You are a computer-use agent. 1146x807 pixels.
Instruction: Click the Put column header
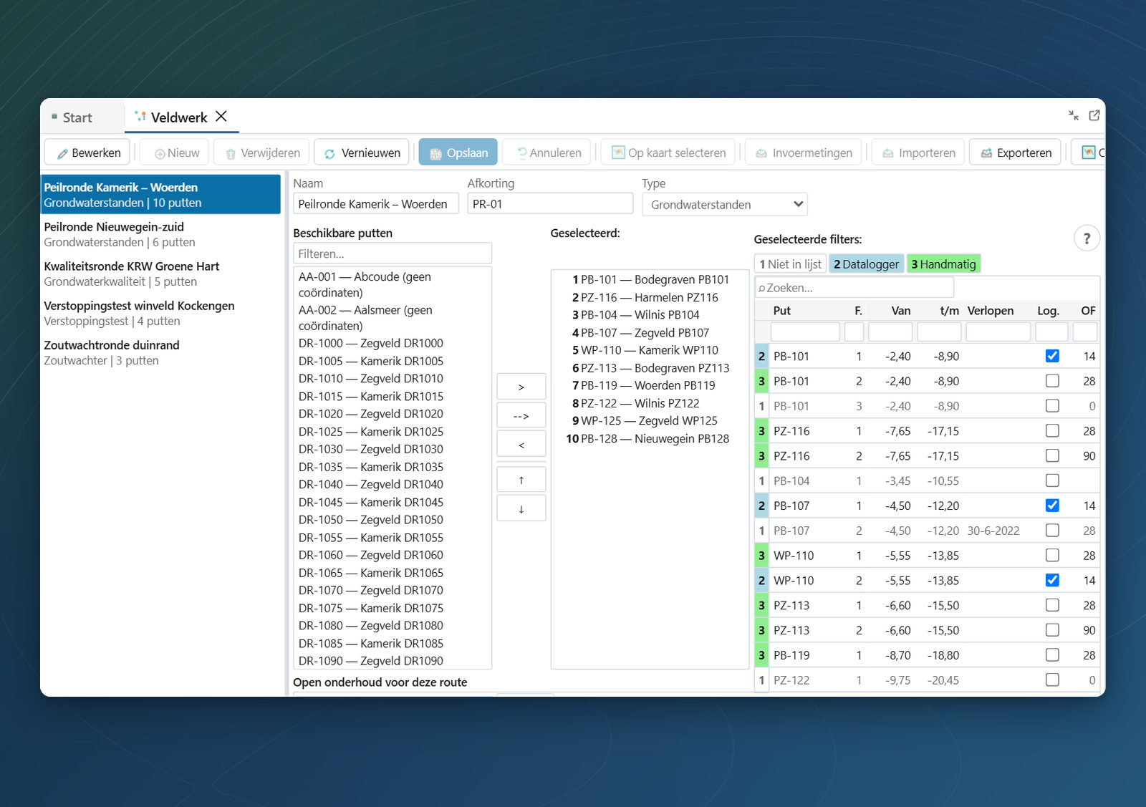(804, 311)
